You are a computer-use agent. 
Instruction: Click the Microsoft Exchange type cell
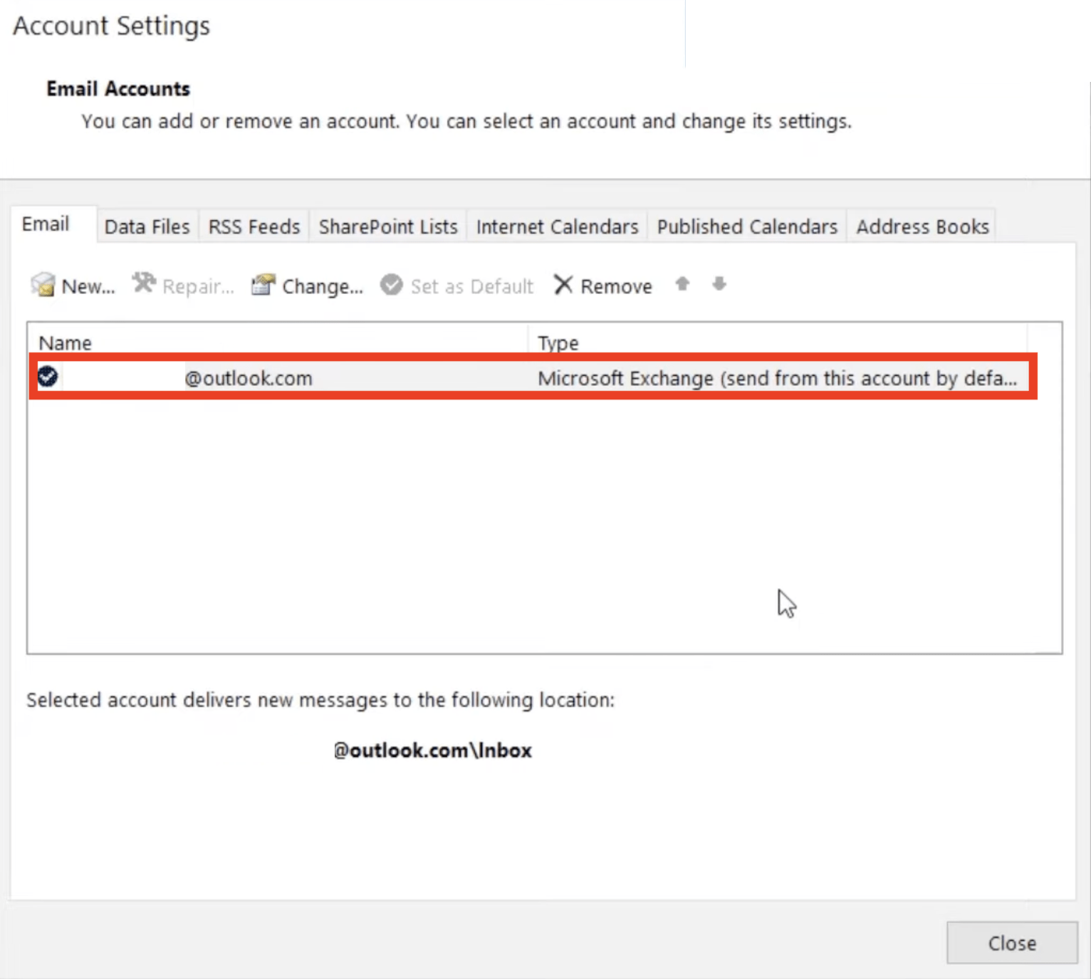[x=777, y=378]
